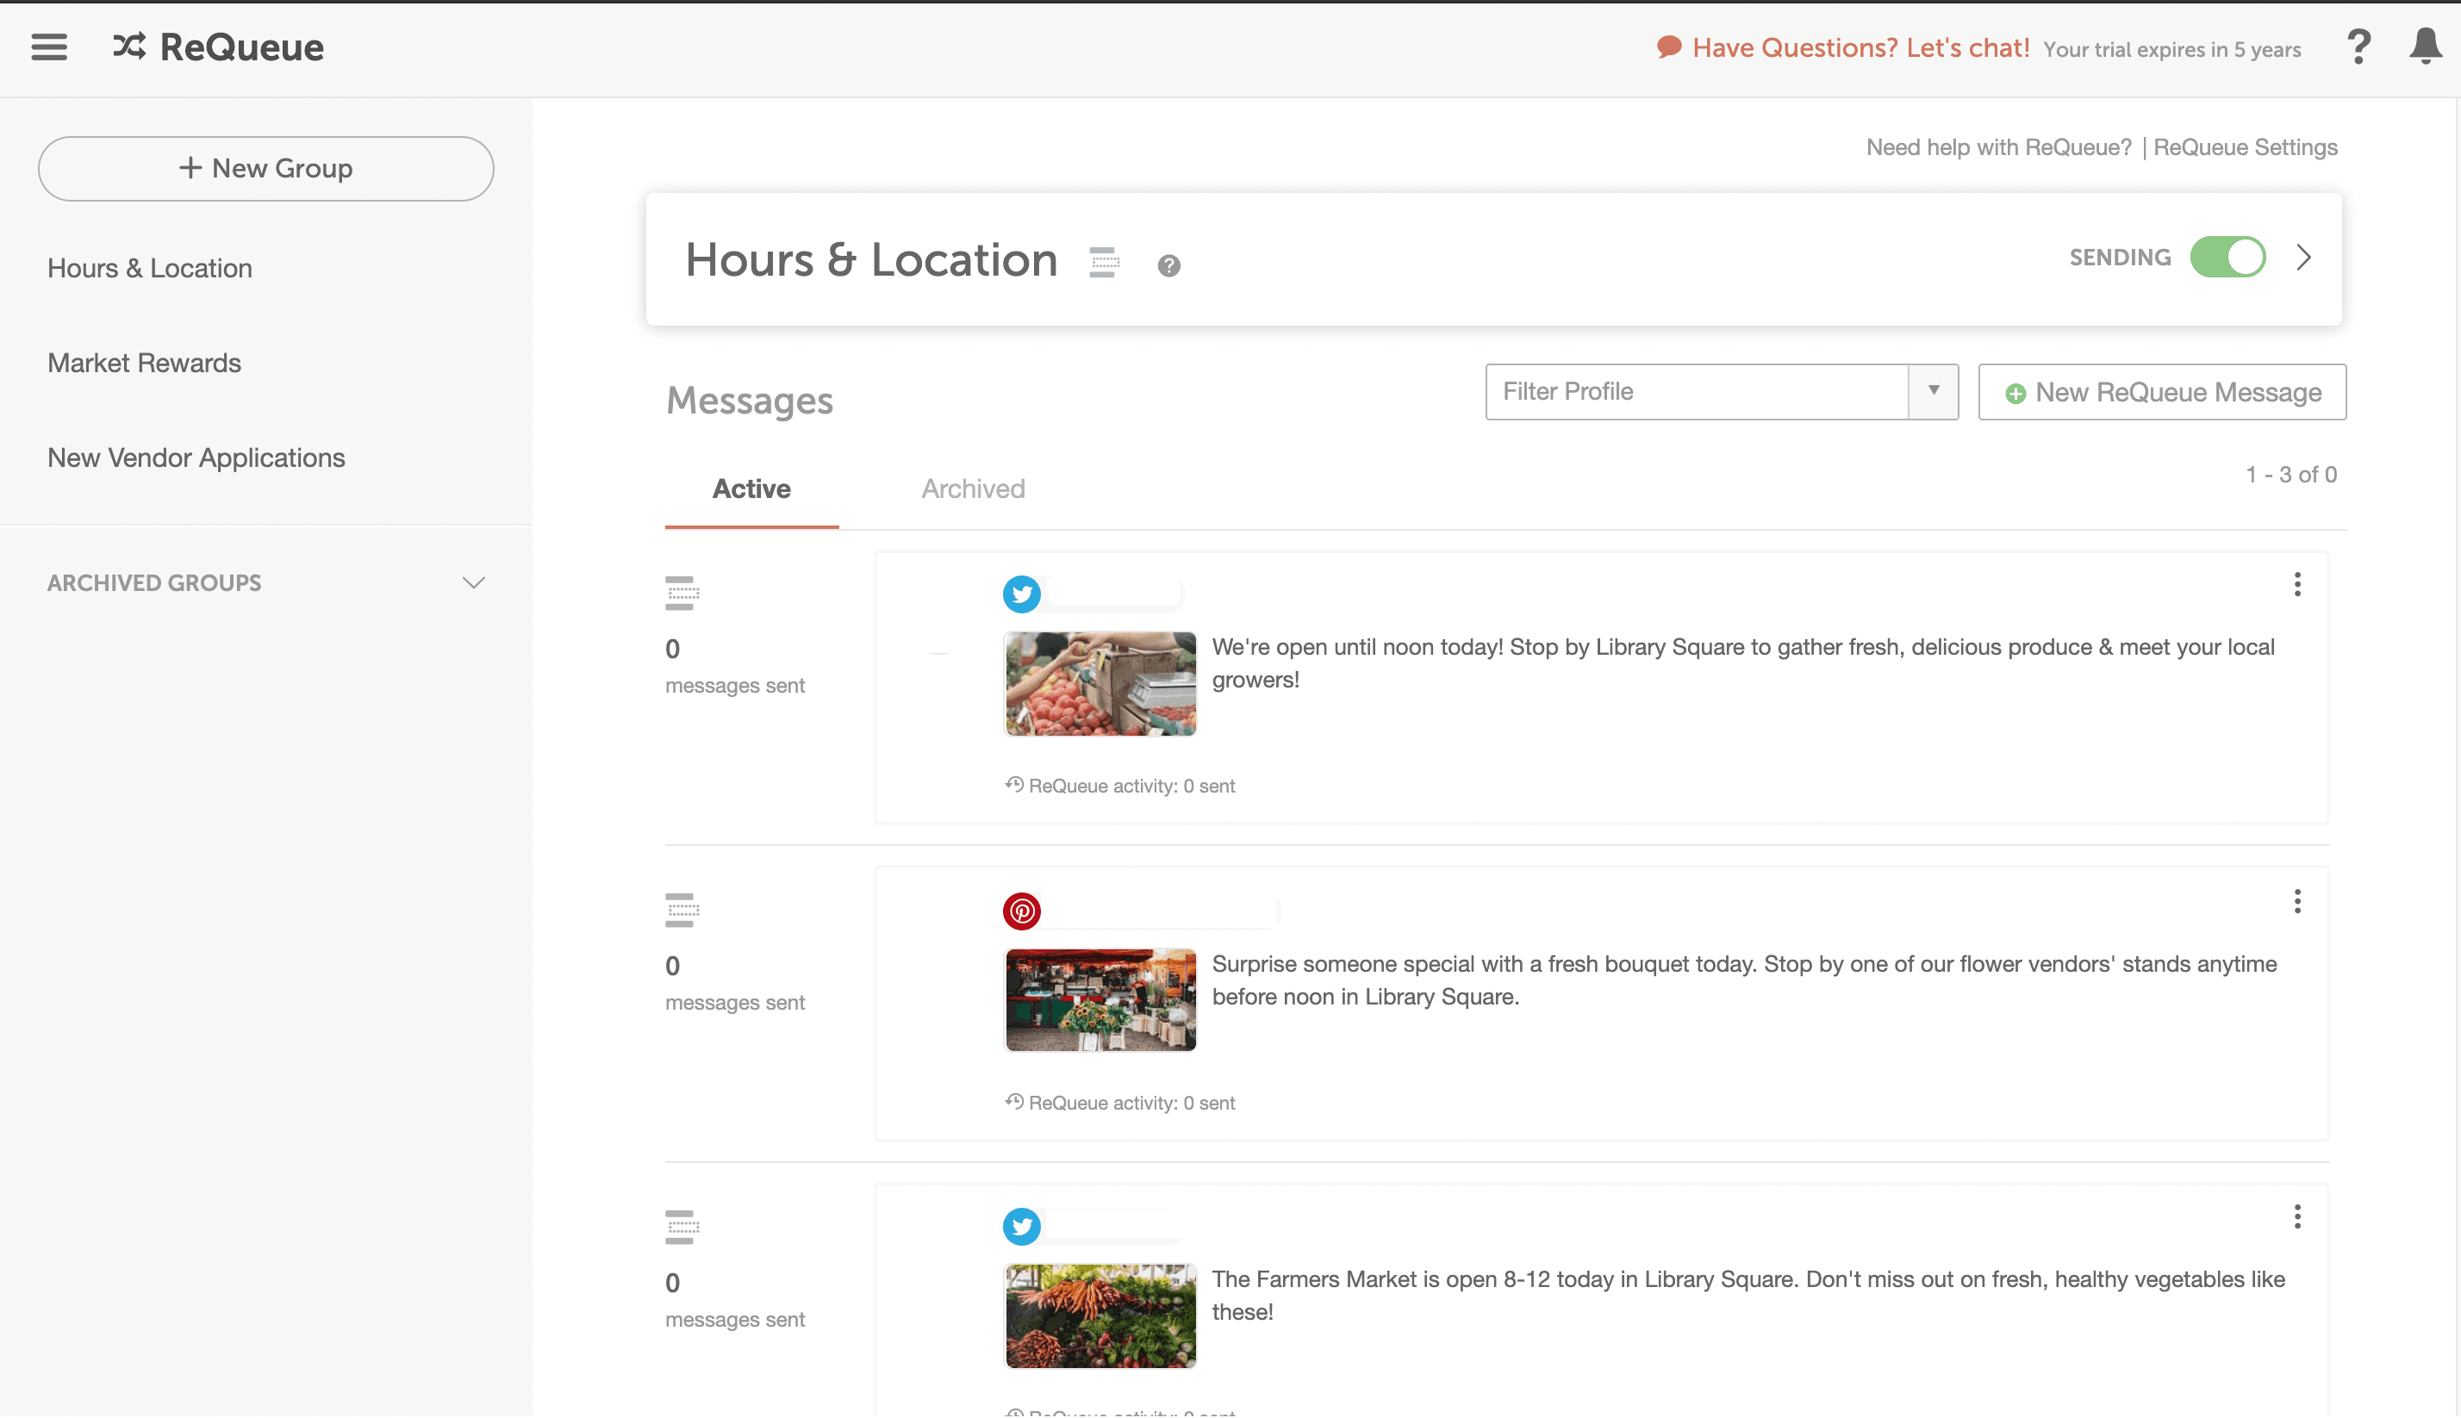Viewport: 2461px width, 1418px height.
Task: Open the notifications bell
Action: pyautogui.click(x=2425, y=46)
